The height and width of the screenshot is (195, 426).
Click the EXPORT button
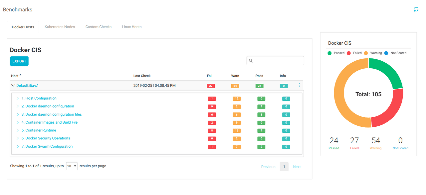point(19,61)
